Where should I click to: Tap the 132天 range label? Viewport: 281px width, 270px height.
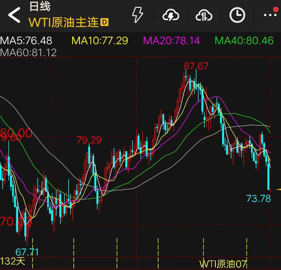pos(12,261)
